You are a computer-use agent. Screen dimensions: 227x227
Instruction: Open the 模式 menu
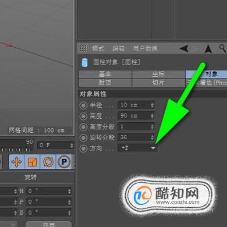98,48
